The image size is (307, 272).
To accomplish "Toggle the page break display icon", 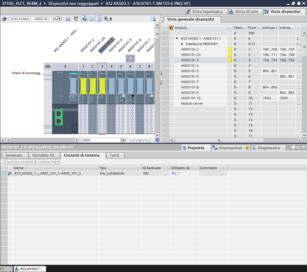I will [x=91, y=19].
